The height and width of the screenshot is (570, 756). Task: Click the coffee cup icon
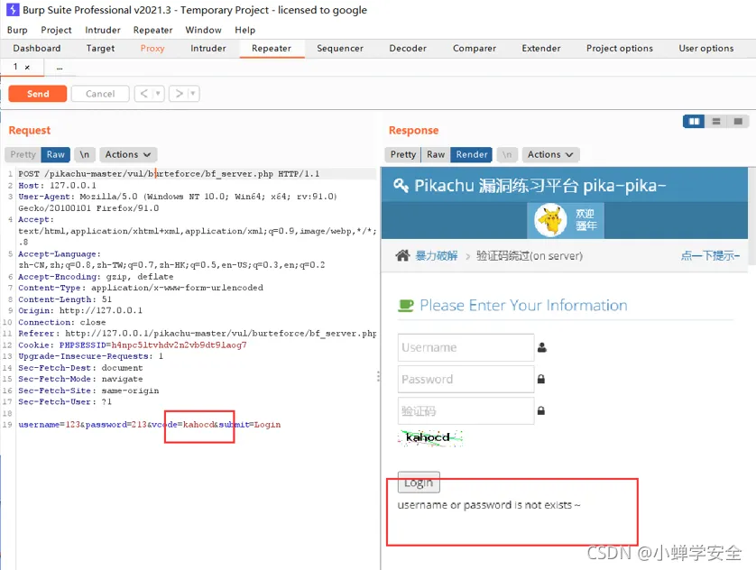406,305
